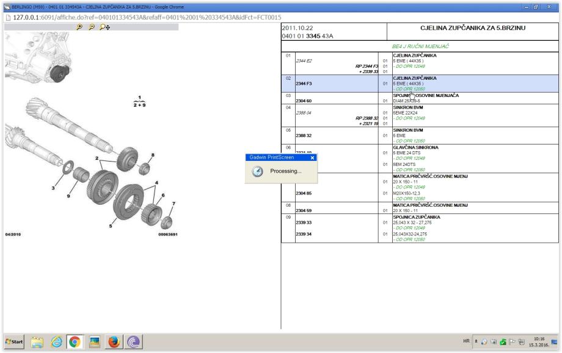
Task: Click replacement reference RP 2388 32
Action: coord(367,118)
